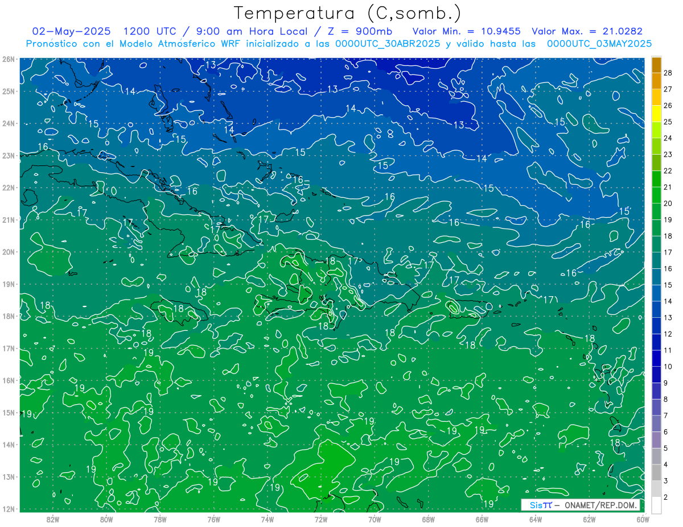Click the '78W' longitude axis label

[160, 518]
